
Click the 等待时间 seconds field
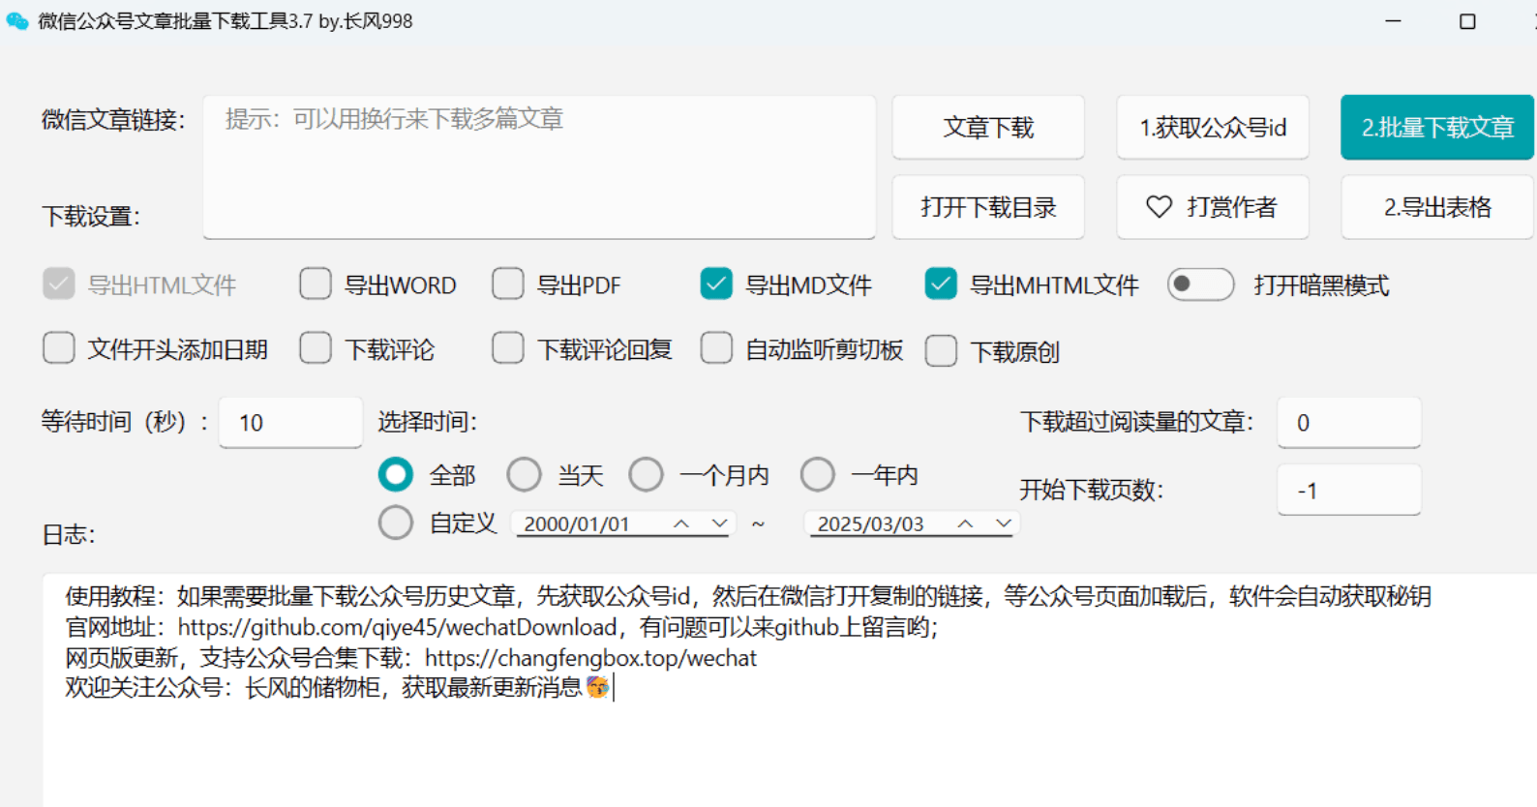tap(290, 423)
